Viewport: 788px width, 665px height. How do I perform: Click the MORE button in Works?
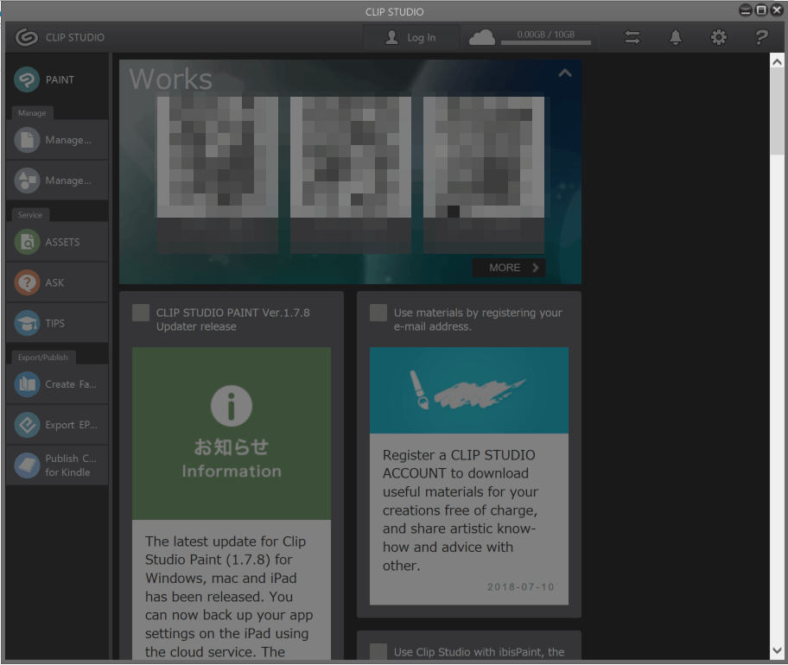click(509, 268)
